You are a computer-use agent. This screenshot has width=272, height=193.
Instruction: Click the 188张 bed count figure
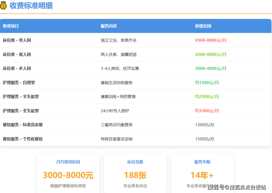pos(135,175)
